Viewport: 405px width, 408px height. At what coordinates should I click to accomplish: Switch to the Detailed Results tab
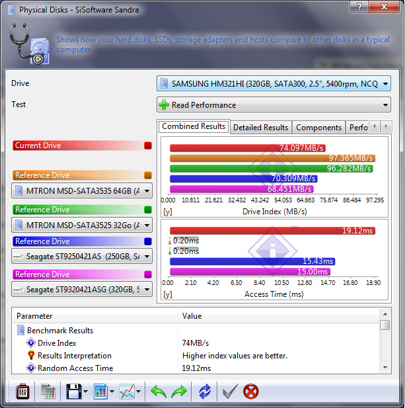tap(261, 128)
